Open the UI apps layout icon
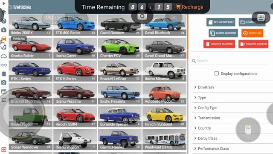This screenshot has height=154, width=273. (x=4, y=91)
